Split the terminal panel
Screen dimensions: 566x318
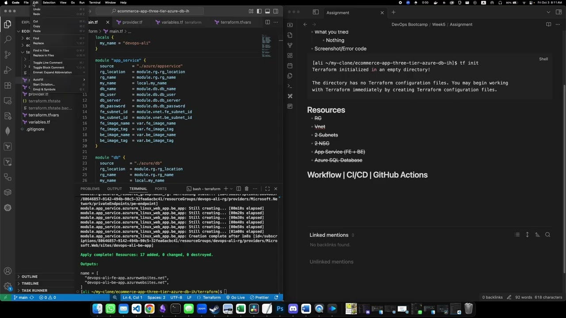tap(238, 189)
